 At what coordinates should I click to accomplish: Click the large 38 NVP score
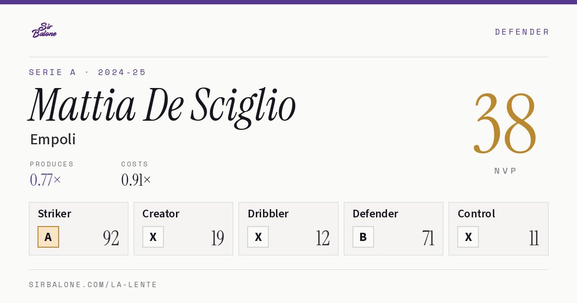pos(505,124)
